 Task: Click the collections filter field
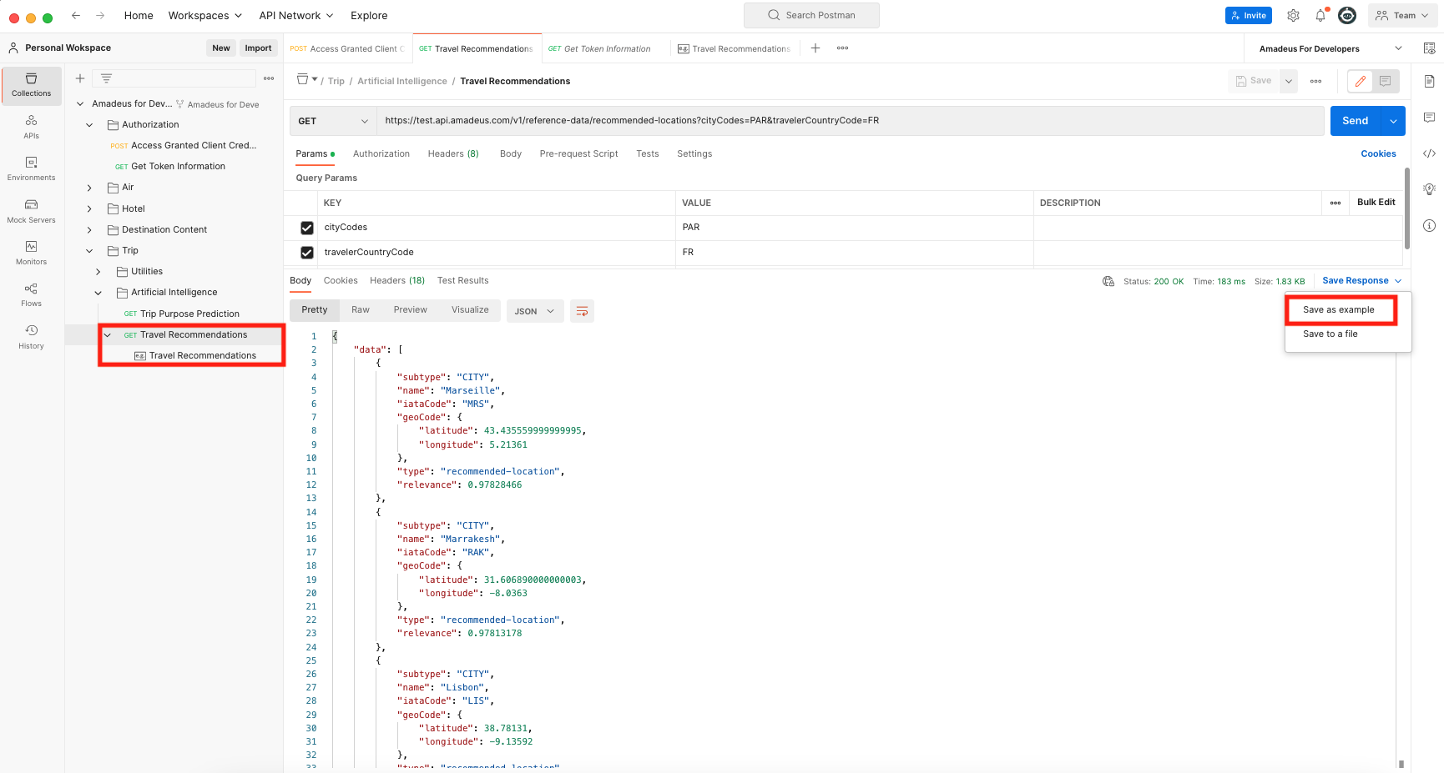coord(175,78)
